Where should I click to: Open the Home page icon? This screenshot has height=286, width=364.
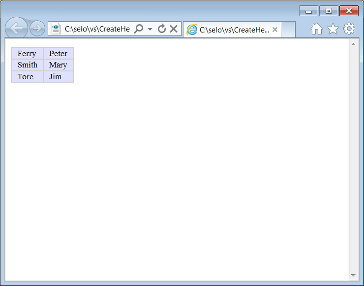(317, 29)
